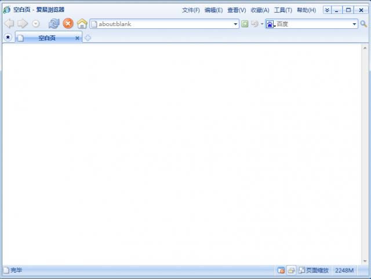Image resolution: width=371 pixels, height=279 pixels.
Task: Go to the home page icon
Action: click(x=82, y=24)
